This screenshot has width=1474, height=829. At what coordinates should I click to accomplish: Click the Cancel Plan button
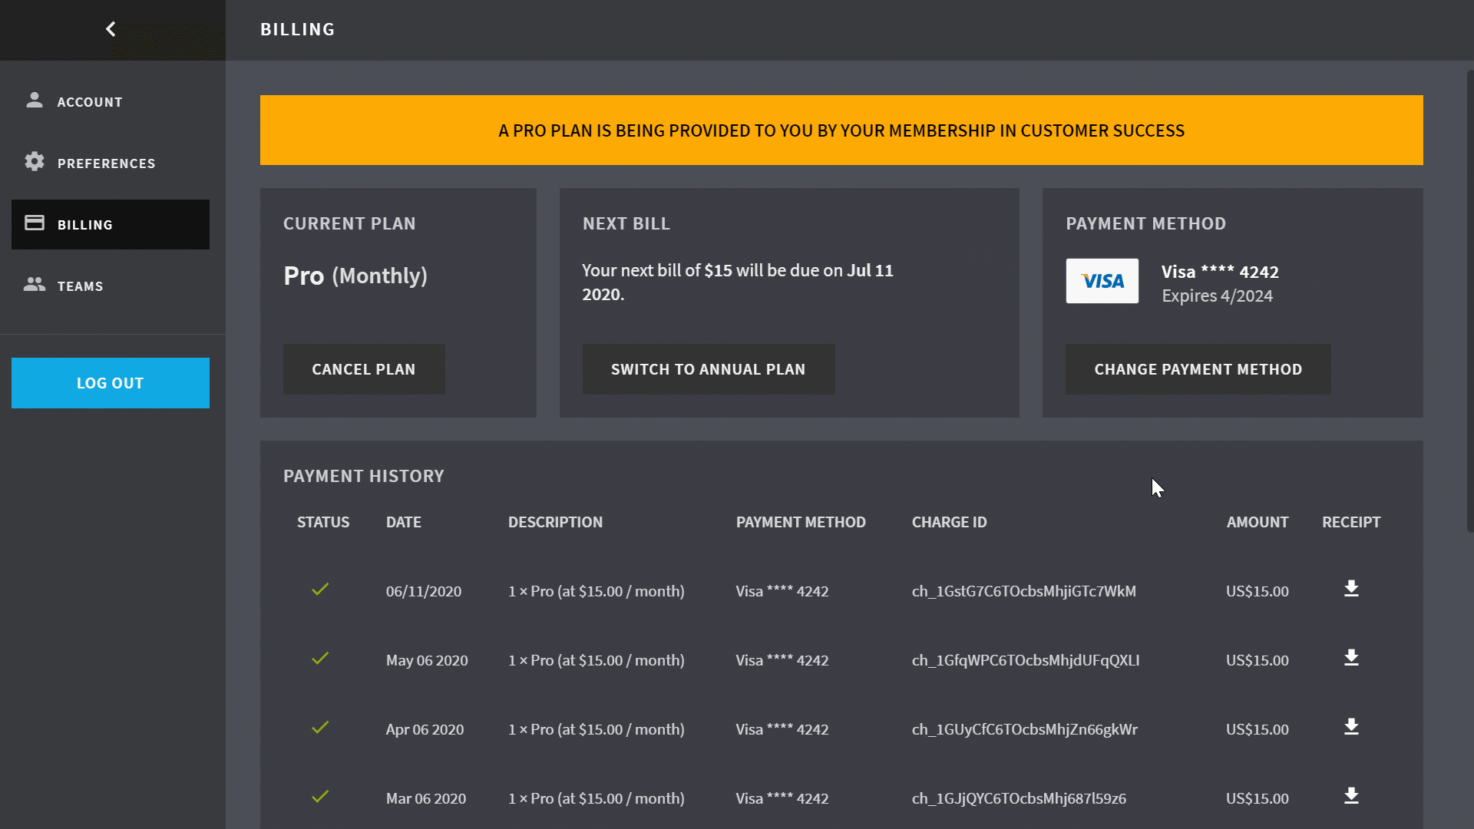364,369
